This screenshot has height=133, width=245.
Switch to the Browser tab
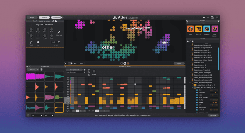pyautogui.click(x=44, y=17)
